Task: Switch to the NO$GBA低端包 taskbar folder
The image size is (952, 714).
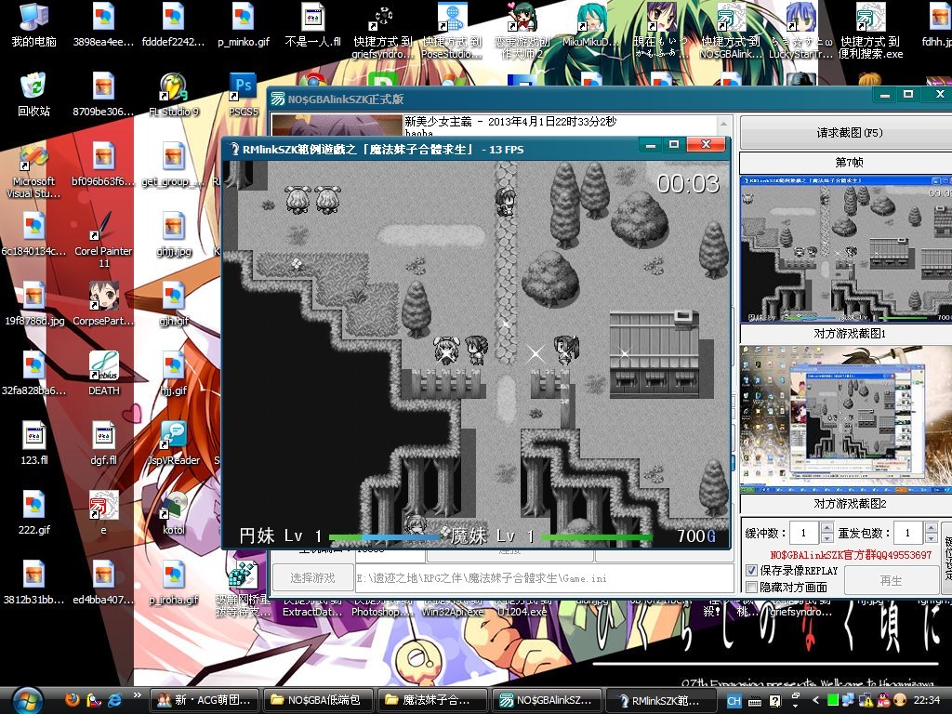Action: [x=319, y=701]
